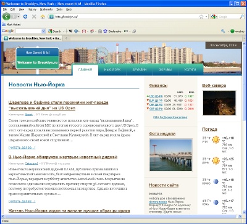247x224 pixels.
Task: Focus the Firefox Google search field
Action: point(228,17)
